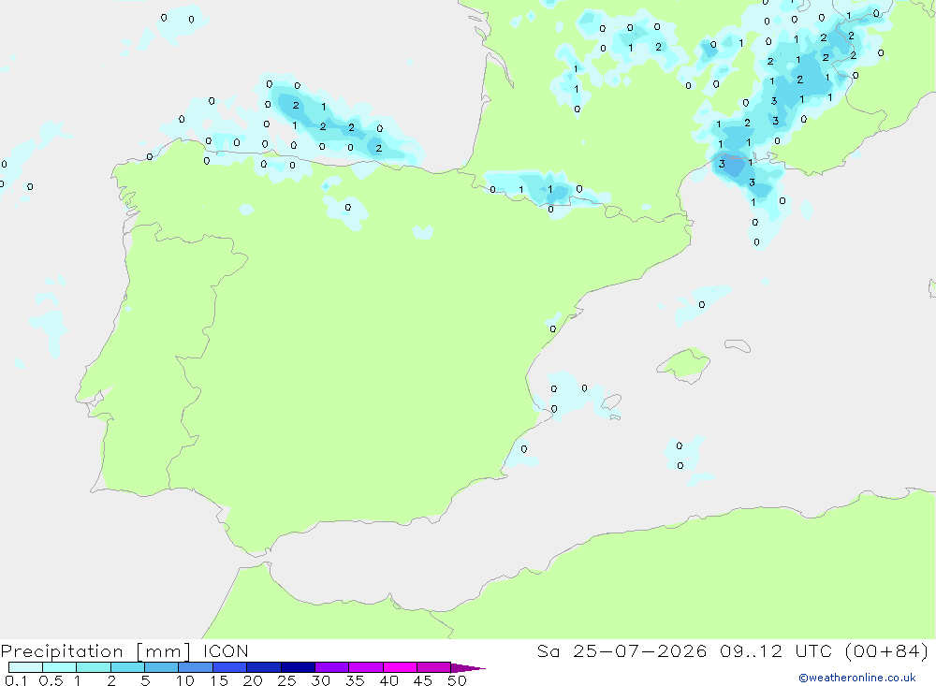Pick the 40–45 mm magenta legend swatch
Screen dimensions: 936x686
[400, 667]
